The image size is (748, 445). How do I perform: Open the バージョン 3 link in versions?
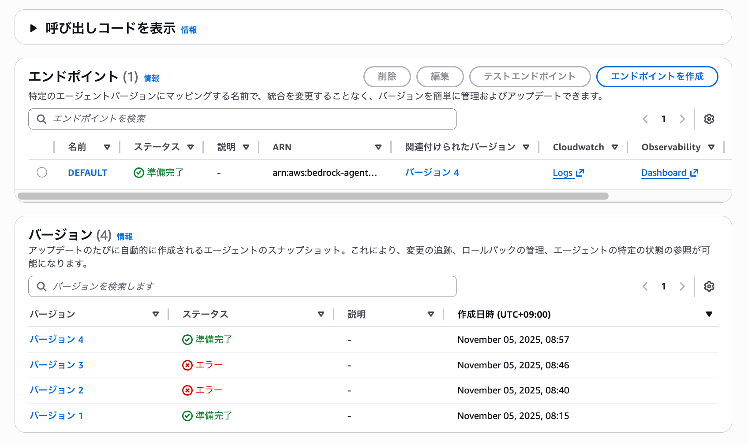point(56,365)
